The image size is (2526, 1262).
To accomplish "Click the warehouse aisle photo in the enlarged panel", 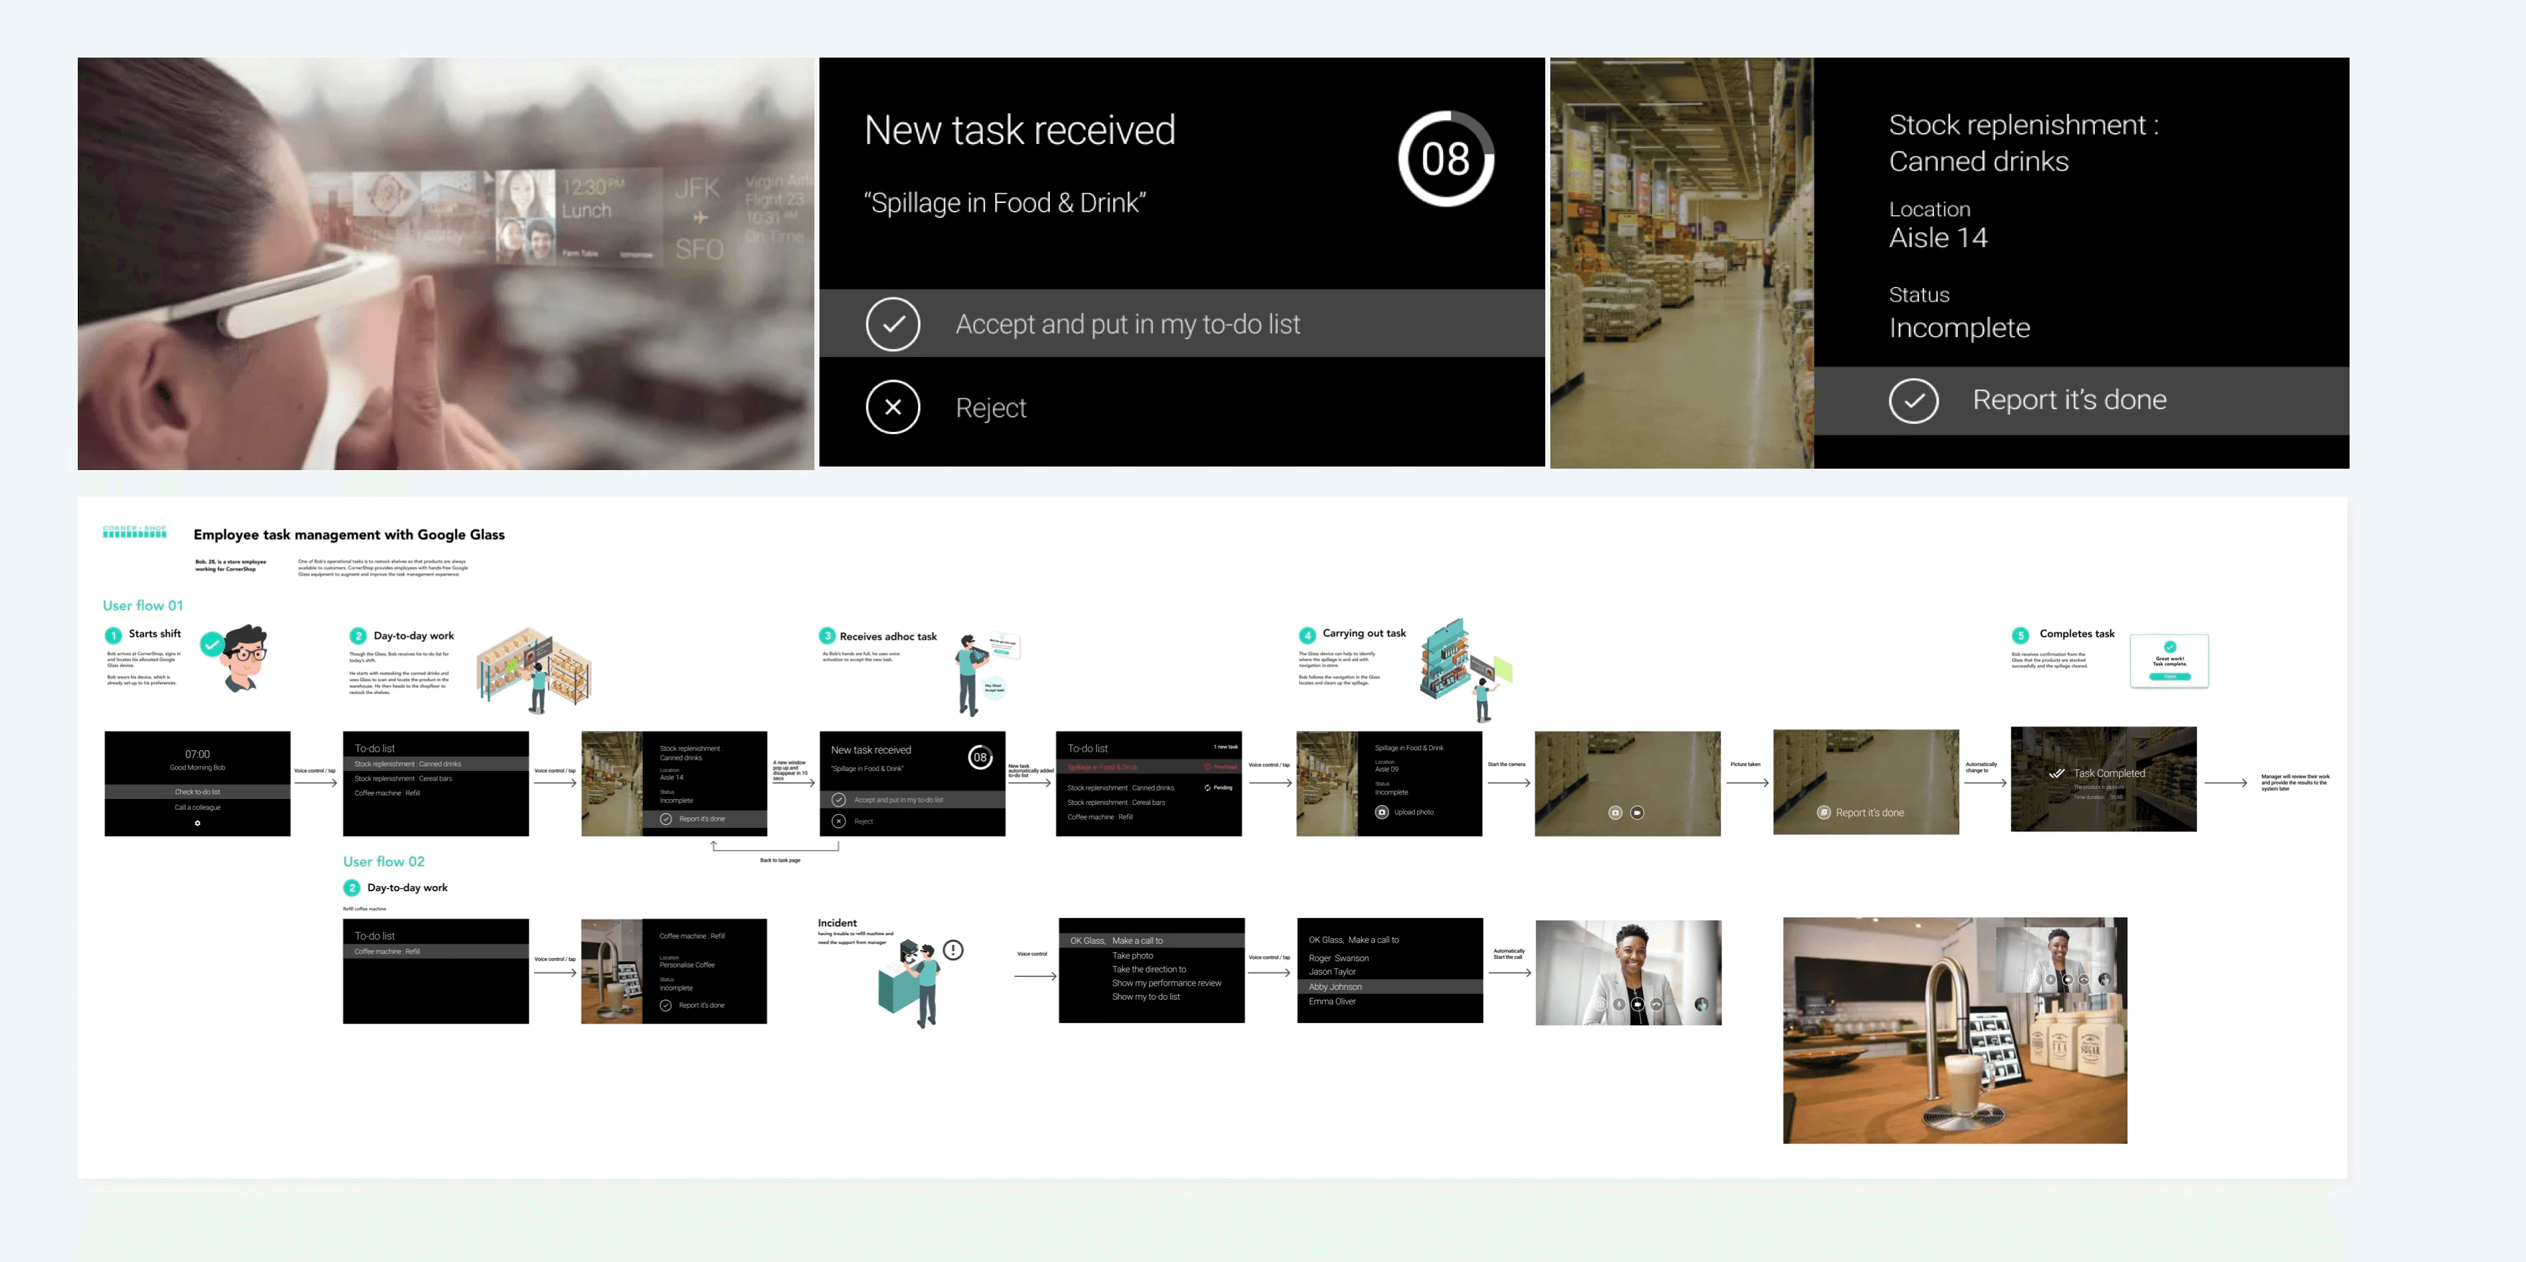I will point(1681,263).
